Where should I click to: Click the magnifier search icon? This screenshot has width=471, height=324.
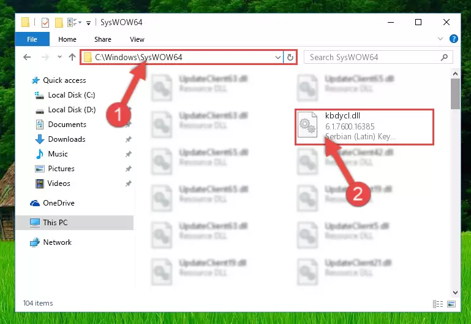click(x=444, y=57)
